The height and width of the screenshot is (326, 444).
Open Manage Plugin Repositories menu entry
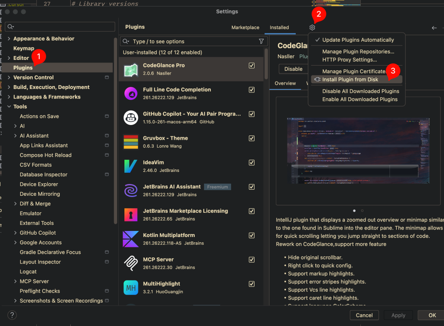356,52
